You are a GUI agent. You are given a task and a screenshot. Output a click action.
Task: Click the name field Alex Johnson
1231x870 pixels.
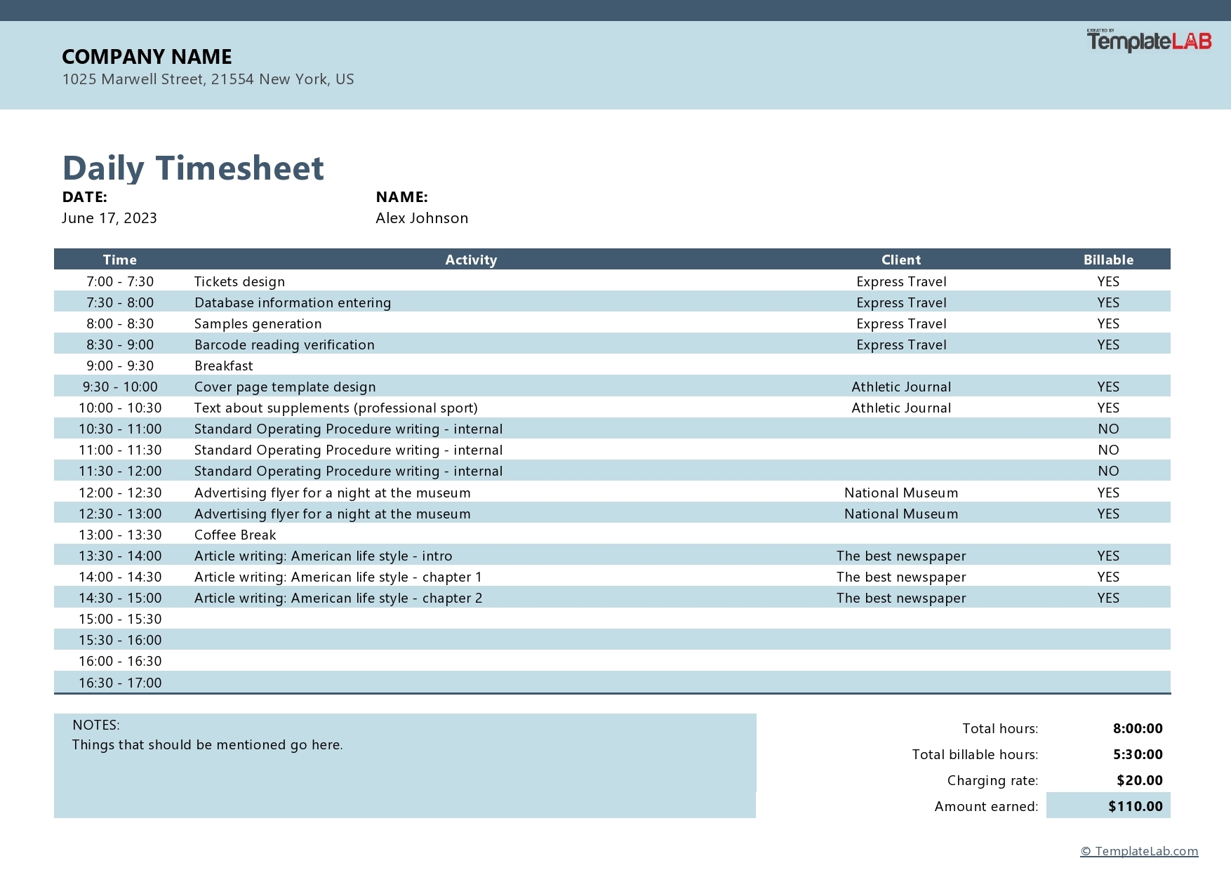pyautogui.click(x=421, y=218)
